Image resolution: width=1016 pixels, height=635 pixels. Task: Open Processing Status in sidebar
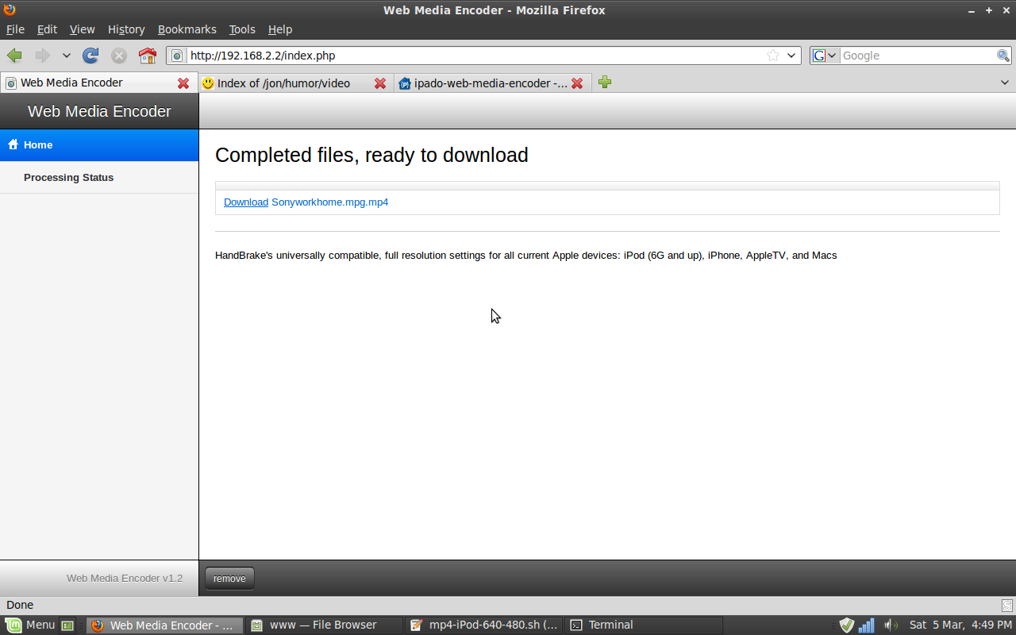[x=68, y=178]
